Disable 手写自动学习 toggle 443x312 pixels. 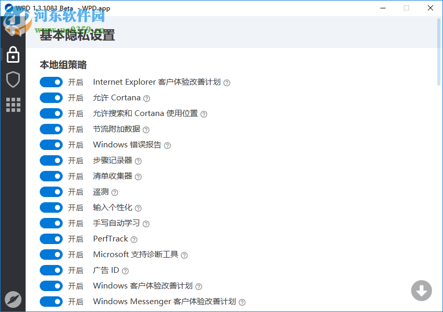51,223
